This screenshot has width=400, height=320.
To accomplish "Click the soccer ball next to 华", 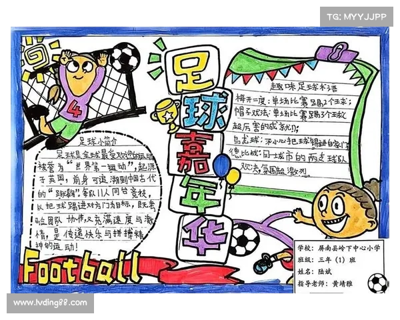I will click(245, 239).
